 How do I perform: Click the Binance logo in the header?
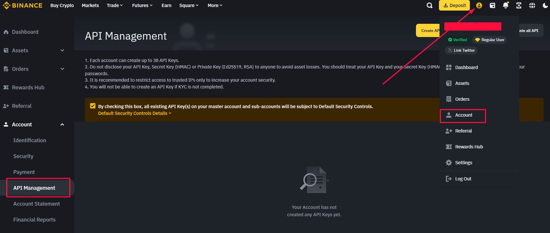22,5
